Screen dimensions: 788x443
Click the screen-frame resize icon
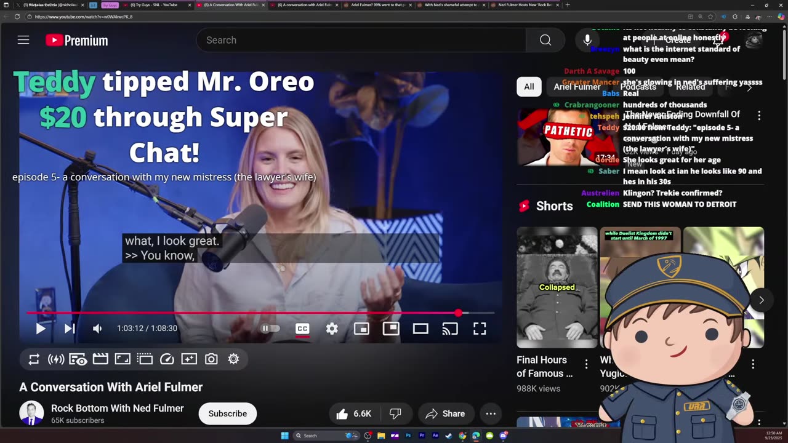pyautogui.click(x=123, y=359)
